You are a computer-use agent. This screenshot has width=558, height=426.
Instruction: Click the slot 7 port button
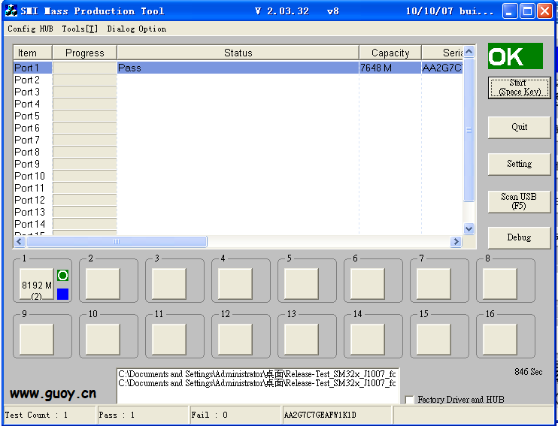pos(434,284)
